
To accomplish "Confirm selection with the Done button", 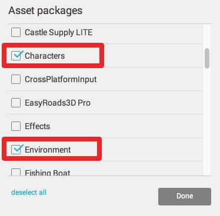I will (185, 197).
